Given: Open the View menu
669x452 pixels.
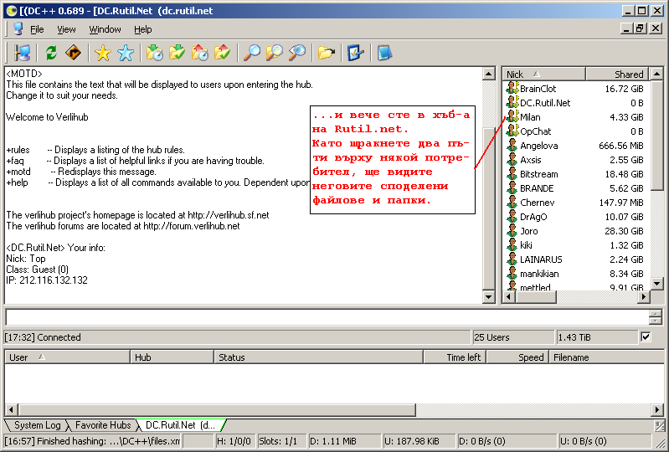Looking at the screenshot, I should click(x=66, y=29).
